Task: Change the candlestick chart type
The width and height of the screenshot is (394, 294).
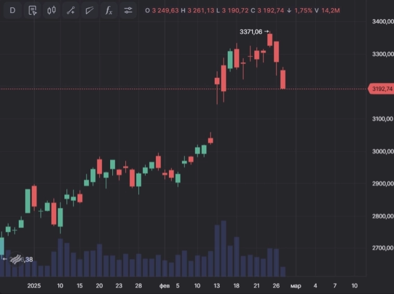Action: click(51, 10)
